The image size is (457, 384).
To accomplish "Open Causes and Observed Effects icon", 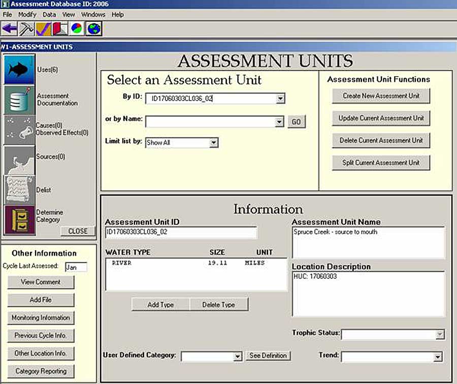I will click(x=19, y=130).
